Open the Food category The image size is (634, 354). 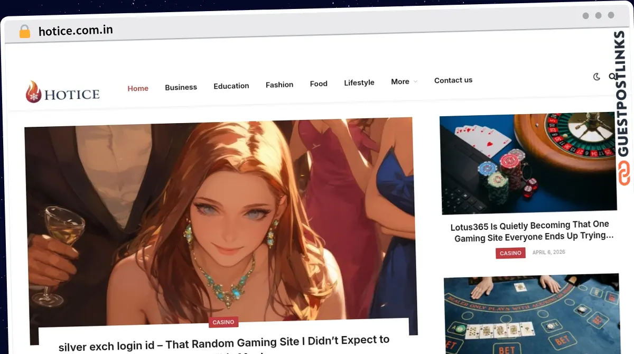coord(319,83)
